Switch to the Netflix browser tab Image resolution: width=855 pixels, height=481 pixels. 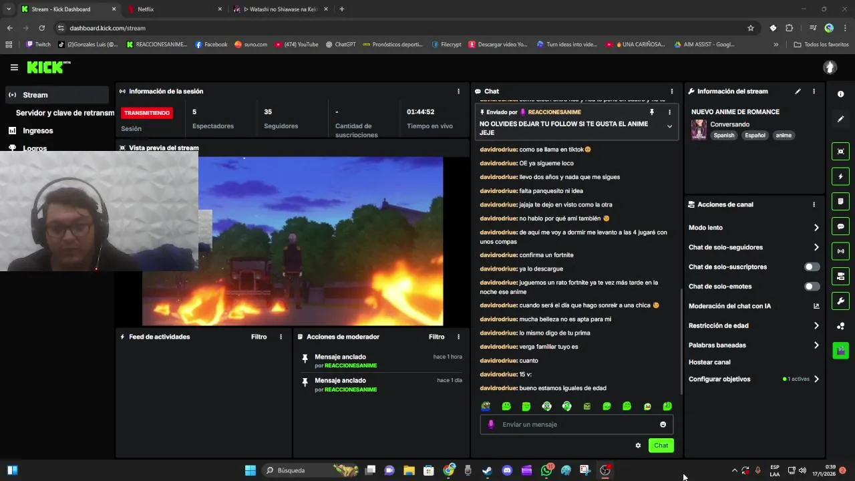pyautogui.click(x=174, y=9)
